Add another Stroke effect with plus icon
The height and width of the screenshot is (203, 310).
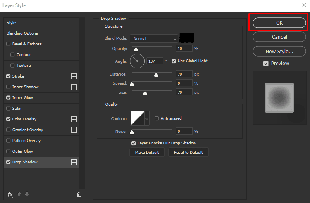[x=74, y=76]
